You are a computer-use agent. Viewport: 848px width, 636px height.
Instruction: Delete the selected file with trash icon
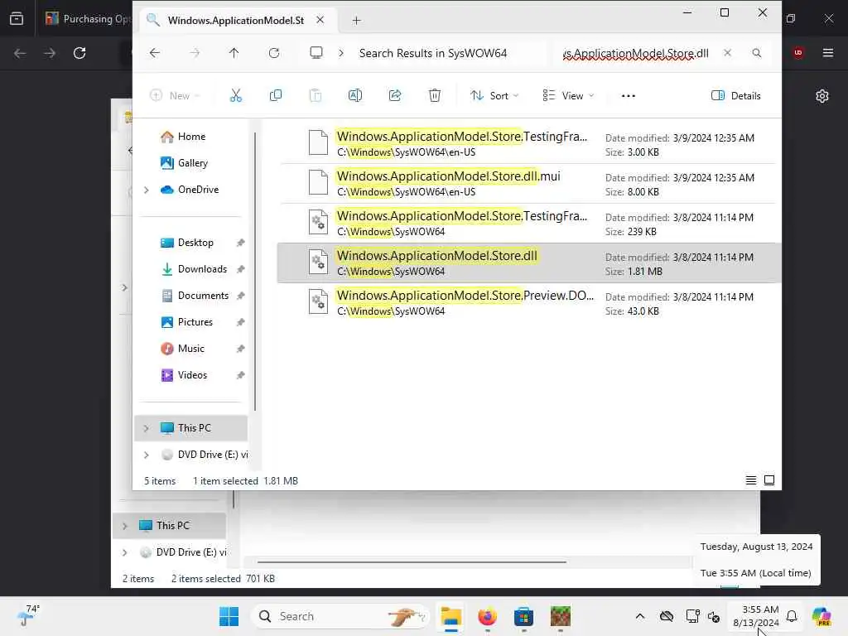434,96
